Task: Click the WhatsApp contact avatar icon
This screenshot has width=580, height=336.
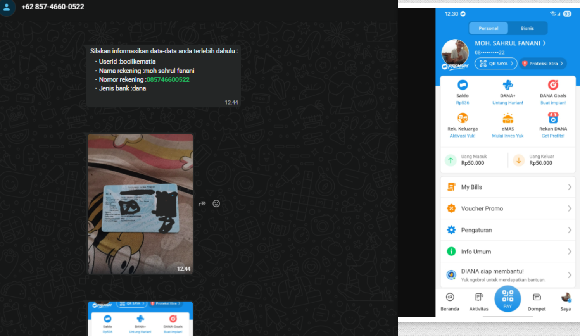Action: [x=7, y=7]
